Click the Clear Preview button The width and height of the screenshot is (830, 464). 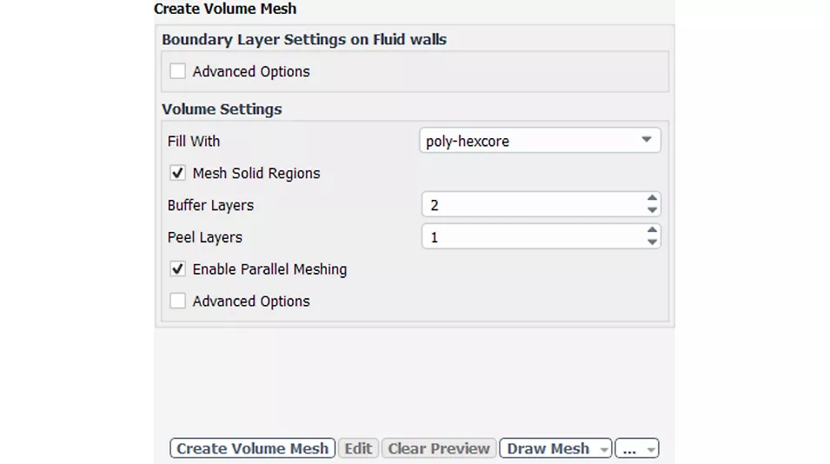pyautogui.click(x=439, y=448)
